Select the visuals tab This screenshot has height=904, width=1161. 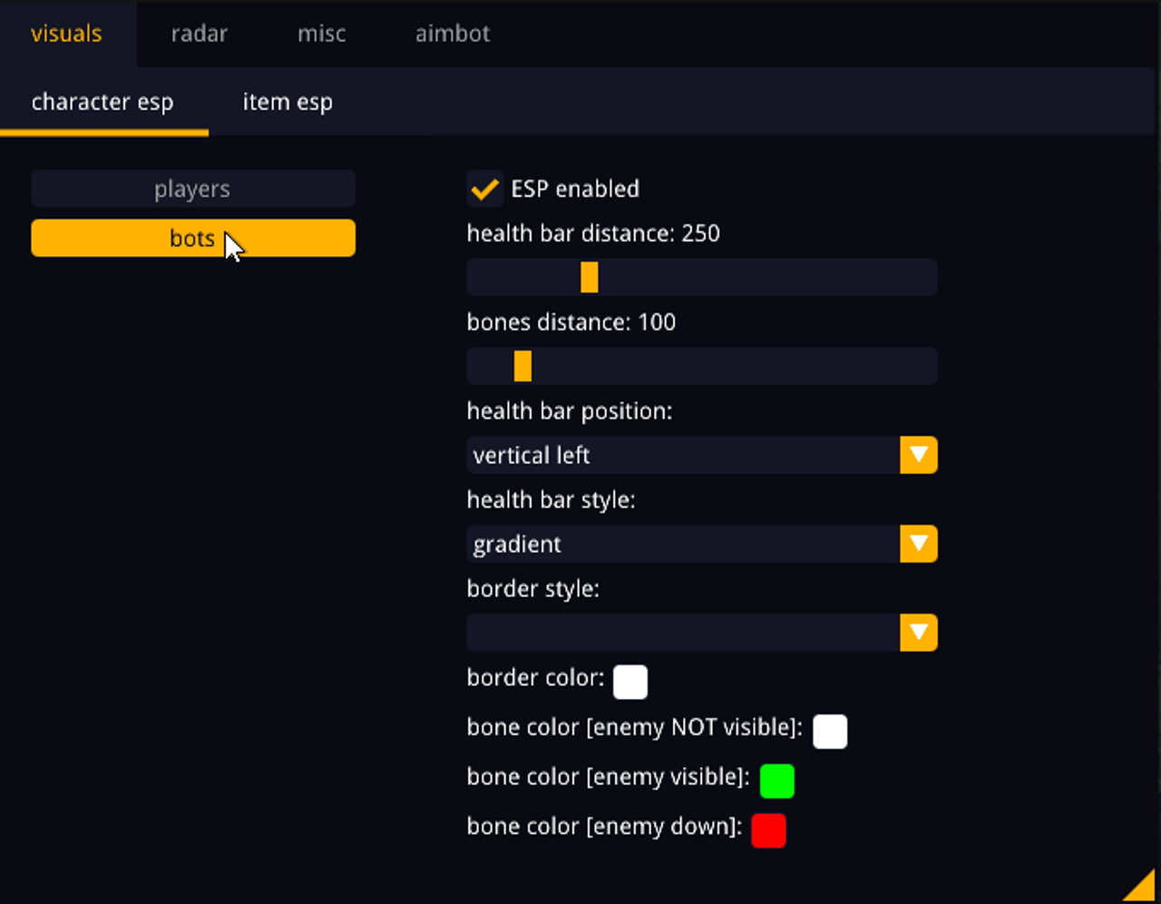[x=66, y=34]
